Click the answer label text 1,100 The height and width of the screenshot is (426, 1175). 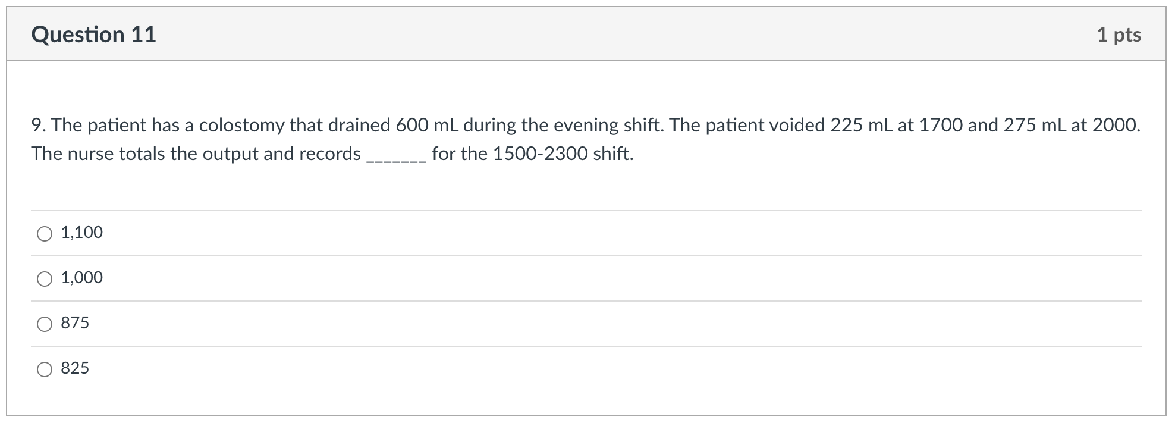(x=81, y=233)
